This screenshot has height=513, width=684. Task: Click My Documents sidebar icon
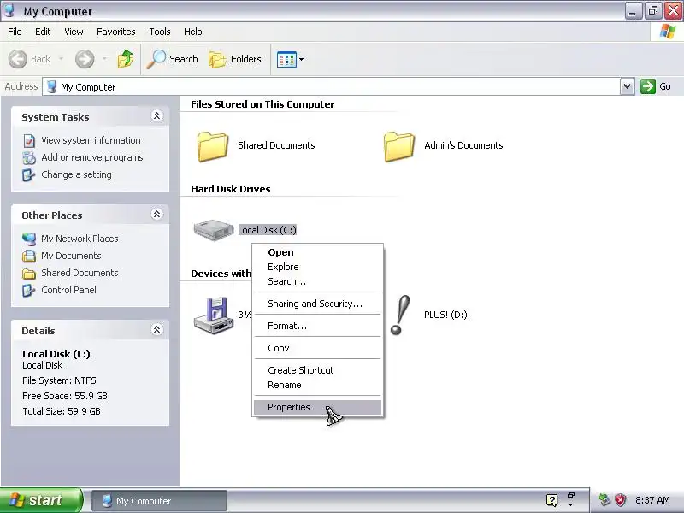(29, 256)
